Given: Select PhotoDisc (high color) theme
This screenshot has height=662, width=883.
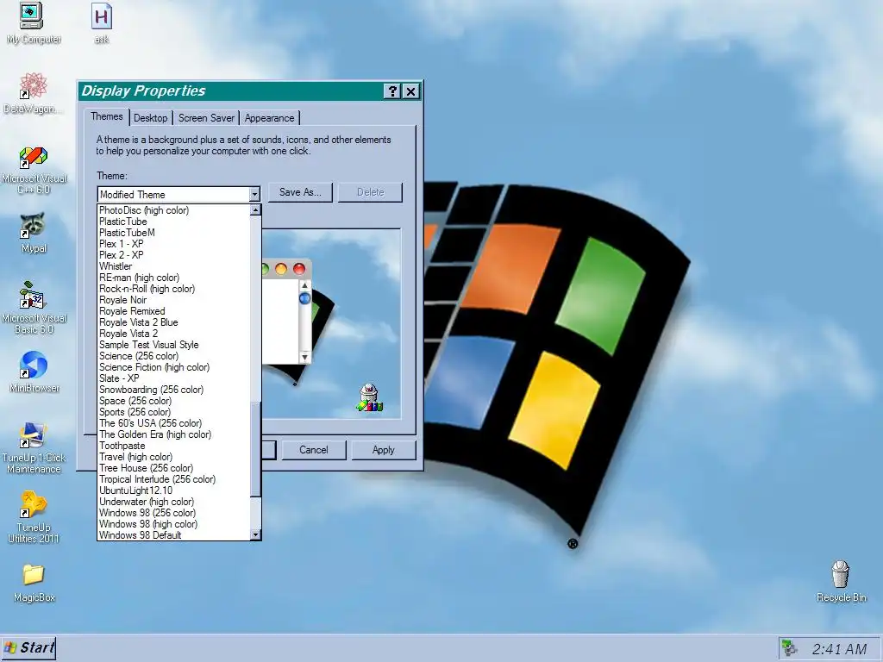Looking at the screenshot, I should pyautogui.click(x=173, y=210).
